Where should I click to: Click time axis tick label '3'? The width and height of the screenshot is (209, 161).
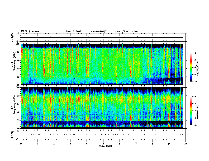point(70,144)
